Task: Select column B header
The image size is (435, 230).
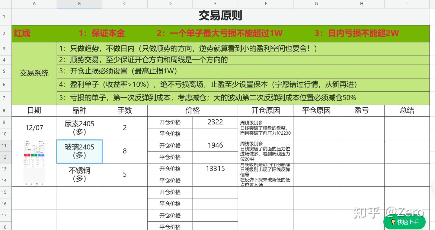Action: click(79, 4)
